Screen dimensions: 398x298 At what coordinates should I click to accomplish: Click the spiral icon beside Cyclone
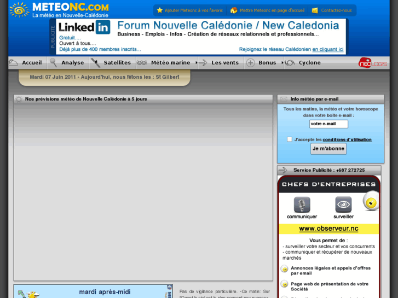(x=290, y=63)
